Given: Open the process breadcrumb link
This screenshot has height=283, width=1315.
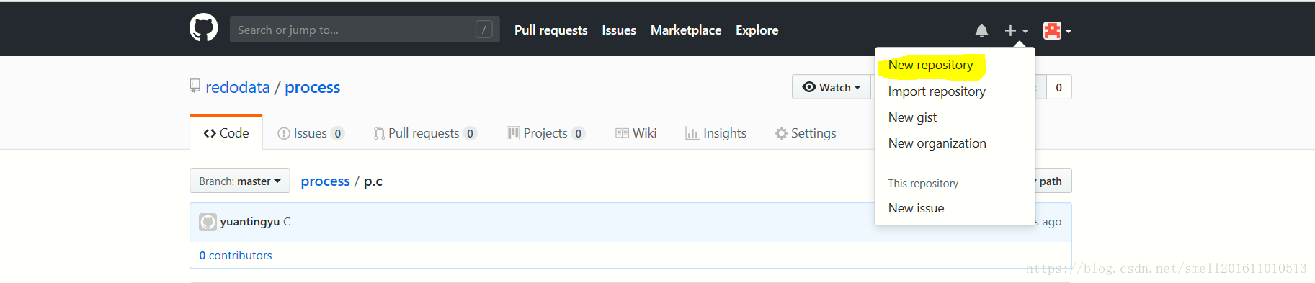Looking at the screenshot, I should coord(325,181).
